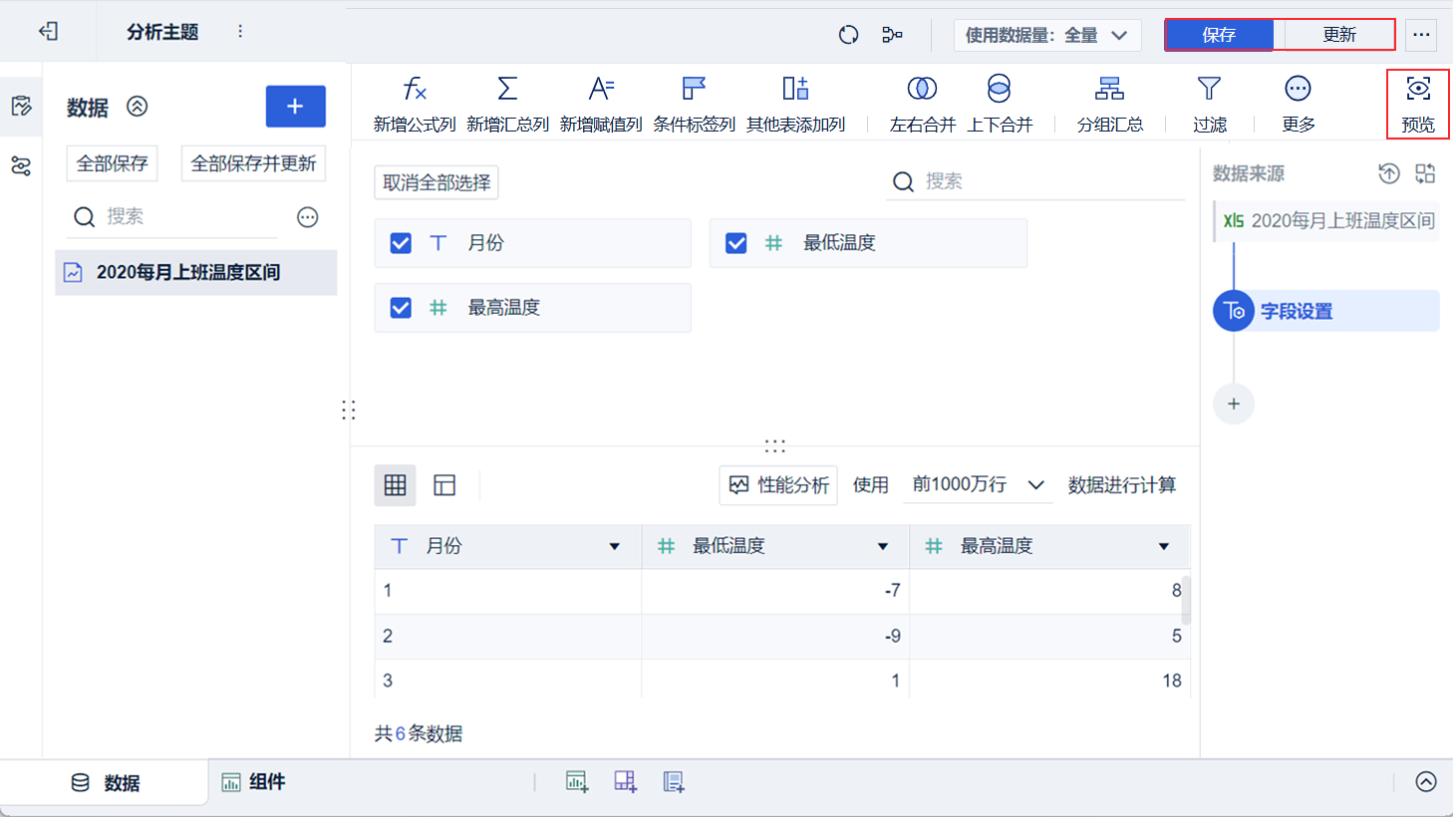Uncheck the 最低温度 field checkbox
The width and height of the screenshot is (1453, 817).
[736, 243]
